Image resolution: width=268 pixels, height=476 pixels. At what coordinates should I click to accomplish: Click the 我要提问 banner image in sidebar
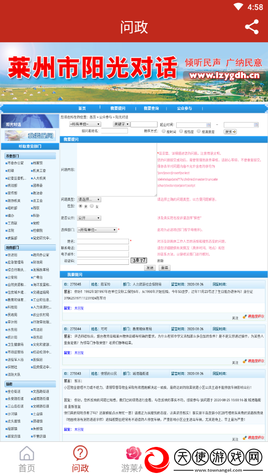pos(30,135)
